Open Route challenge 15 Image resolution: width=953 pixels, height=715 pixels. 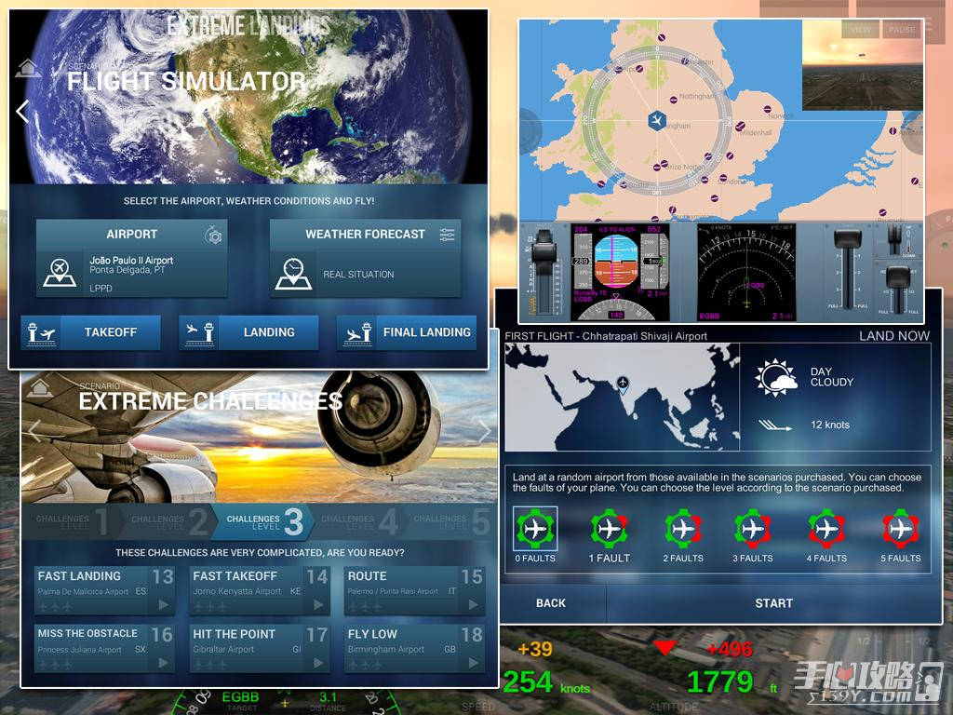pyautogui.click(x=414, y=590)
